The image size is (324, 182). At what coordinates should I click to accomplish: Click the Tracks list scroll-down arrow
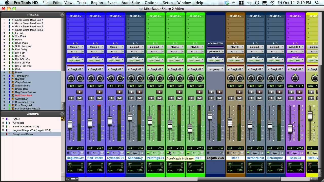[x=63, y=108]
